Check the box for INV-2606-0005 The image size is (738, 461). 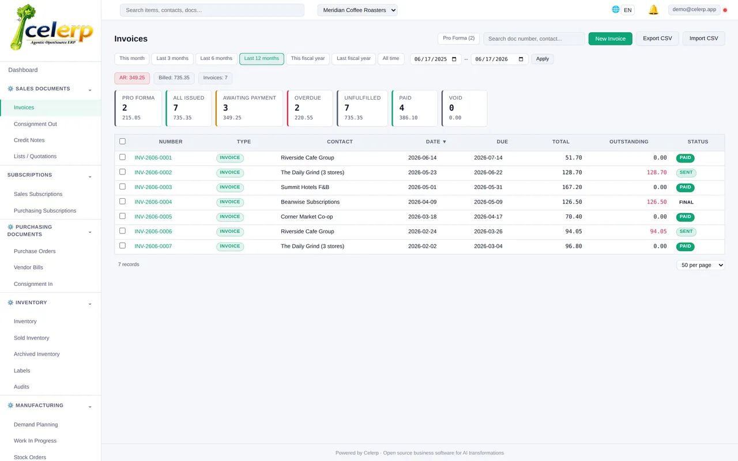pyautogui.click(x=122, y=216)
